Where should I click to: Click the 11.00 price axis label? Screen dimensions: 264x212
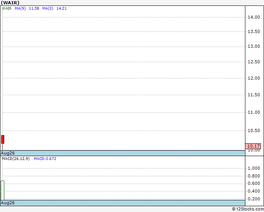point(254,112)
